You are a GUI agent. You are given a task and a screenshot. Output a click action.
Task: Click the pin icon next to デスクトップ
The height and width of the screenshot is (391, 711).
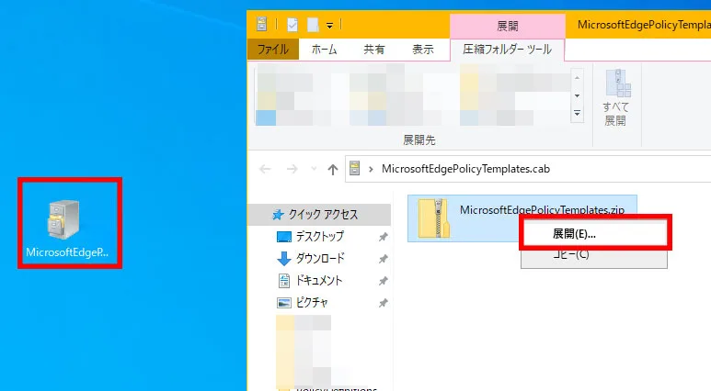pyautogui.click(x=384, y=237)
